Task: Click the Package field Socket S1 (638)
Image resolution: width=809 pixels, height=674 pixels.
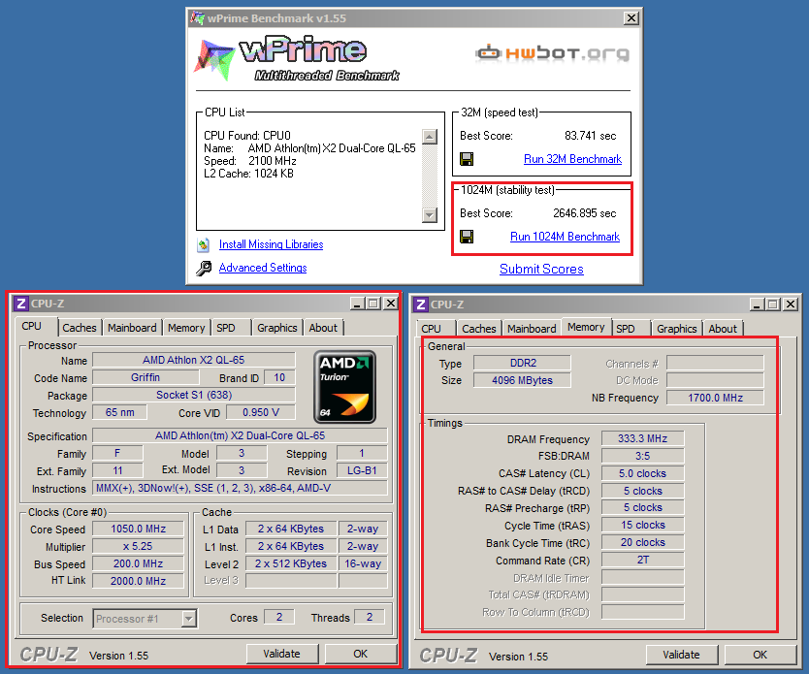Action: 193,395
